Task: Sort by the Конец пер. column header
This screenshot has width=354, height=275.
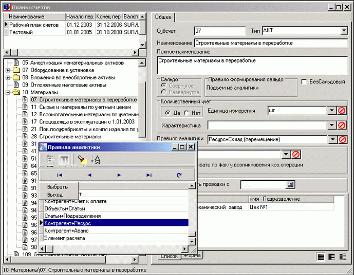Action: [109, 17]
